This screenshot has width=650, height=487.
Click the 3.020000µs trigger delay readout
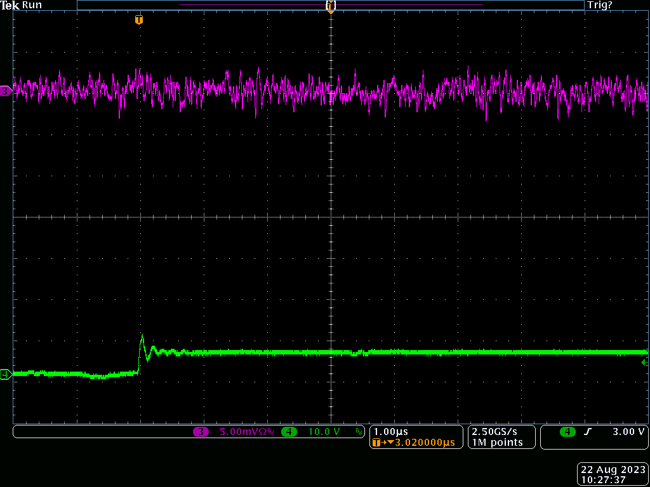[424, 443]
